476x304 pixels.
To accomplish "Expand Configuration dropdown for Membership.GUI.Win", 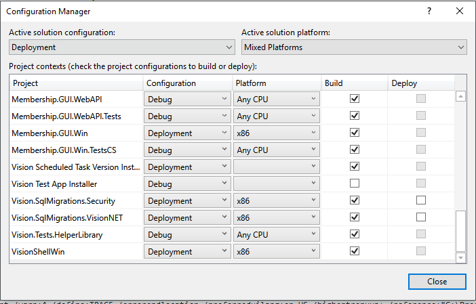I will (187, 133).
